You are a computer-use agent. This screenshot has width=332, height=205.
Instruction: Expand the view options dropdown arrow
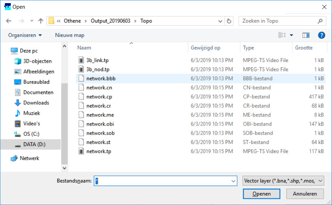pyautogui.click(x=291, y=35)
